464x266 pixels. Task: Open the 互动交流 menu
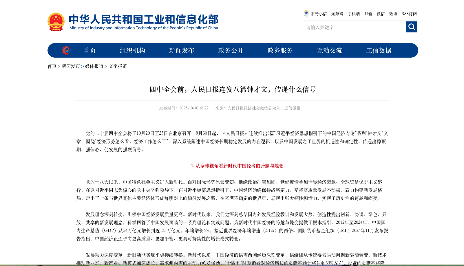[x=330, y=50]
